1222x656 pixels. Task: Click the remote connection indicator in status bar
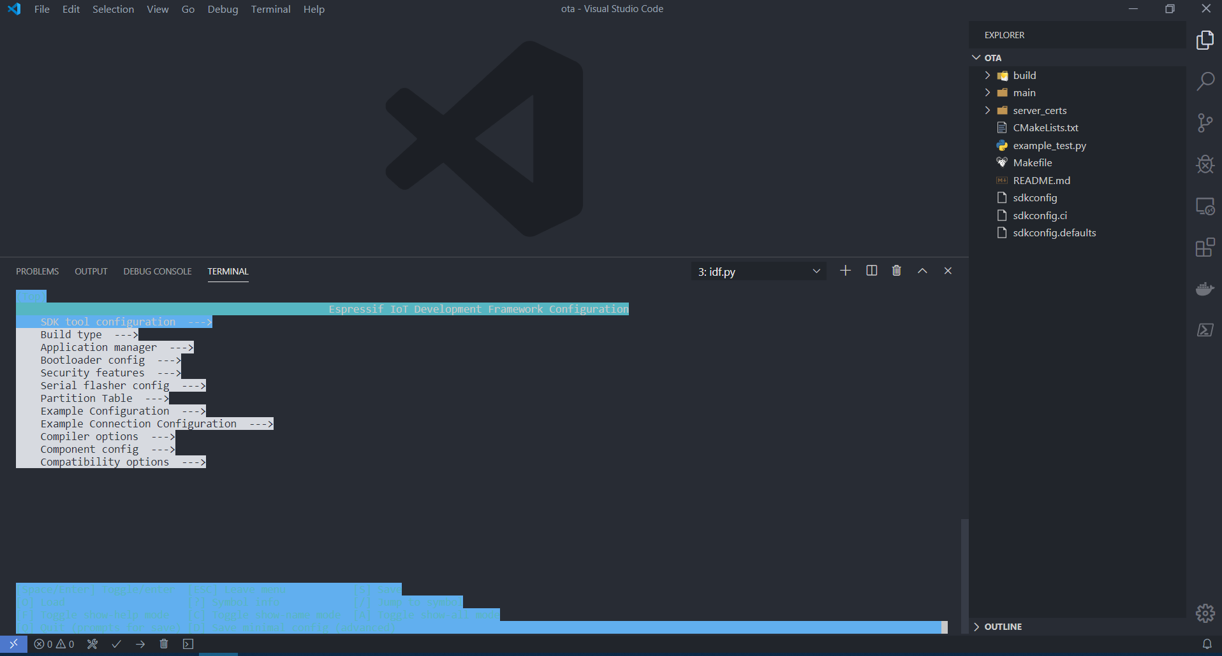point(13,644)
